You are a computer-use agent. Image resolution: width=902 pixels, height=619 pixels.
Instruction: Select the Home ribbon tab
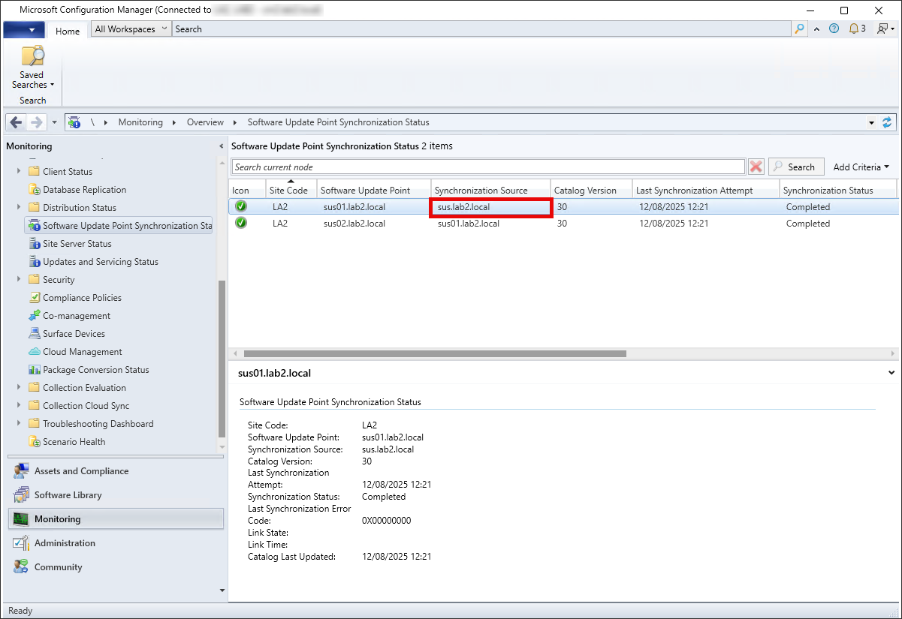(68, 31)
